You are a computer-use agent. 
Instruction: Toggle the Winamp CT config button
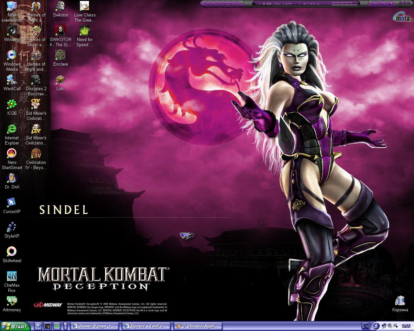(375, 4)
